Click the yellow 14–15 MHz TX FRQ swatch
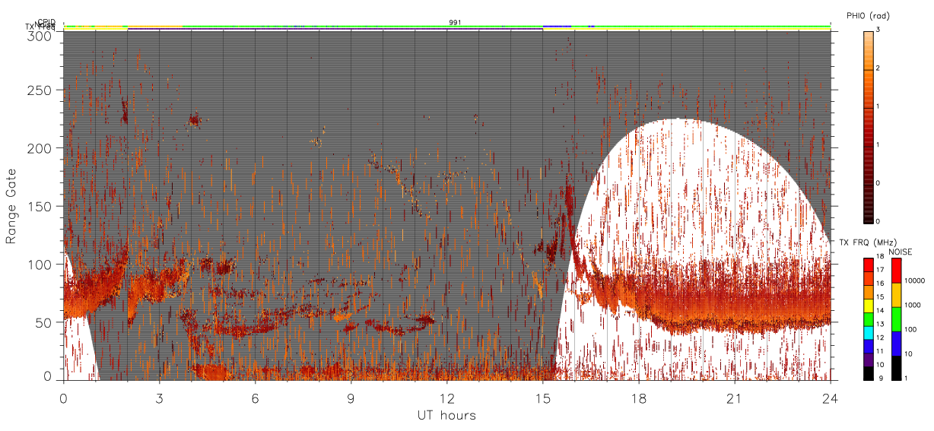Screen dimensions: 934x431 (x=869, y=306)
